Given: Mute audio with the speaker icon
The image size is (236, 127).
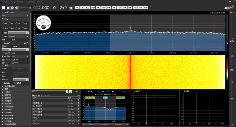Looking at the screenshot, I should click(17, 8).
